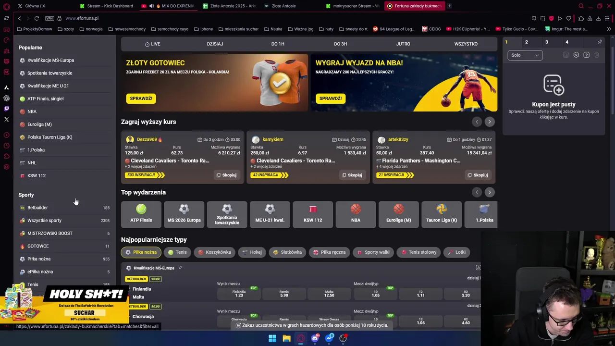Viewport: 615px width, 346px height.
Task: Click SPRAWDŹ! on NBA trip banner
Action: tap(330, 98)
